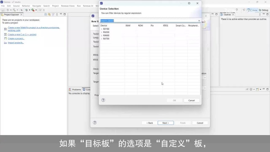The image size is (270, 152).
Task: Click the Import projects link
Action: point(16,43)
